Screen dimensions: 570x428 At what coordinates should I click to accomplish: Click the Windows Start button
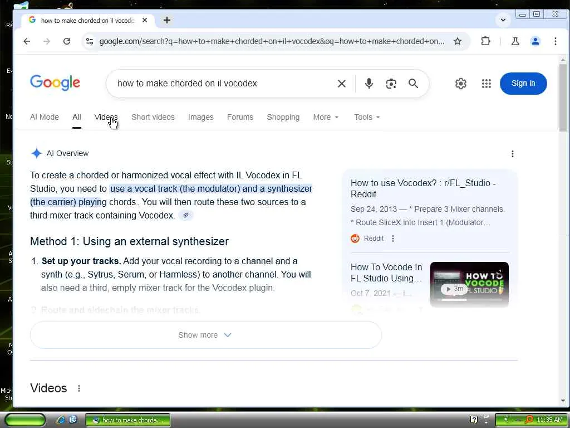coord(25,420)
